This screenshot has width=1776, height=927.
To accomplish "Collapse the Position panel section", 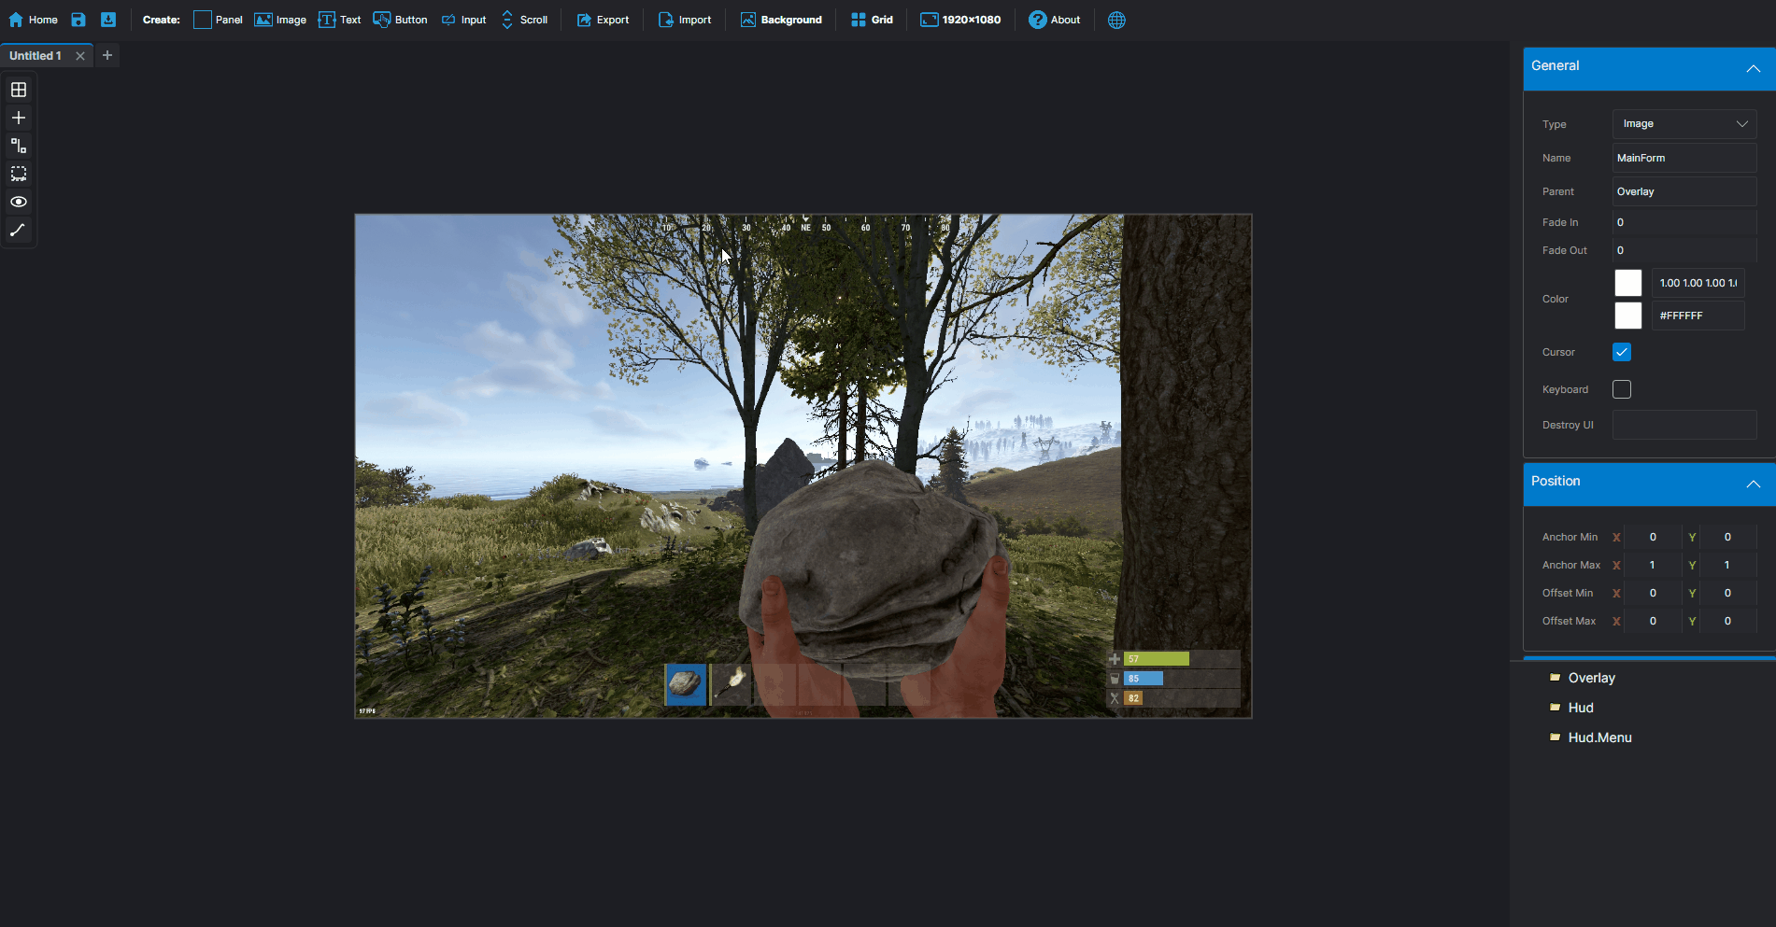I will (1753, 484).
